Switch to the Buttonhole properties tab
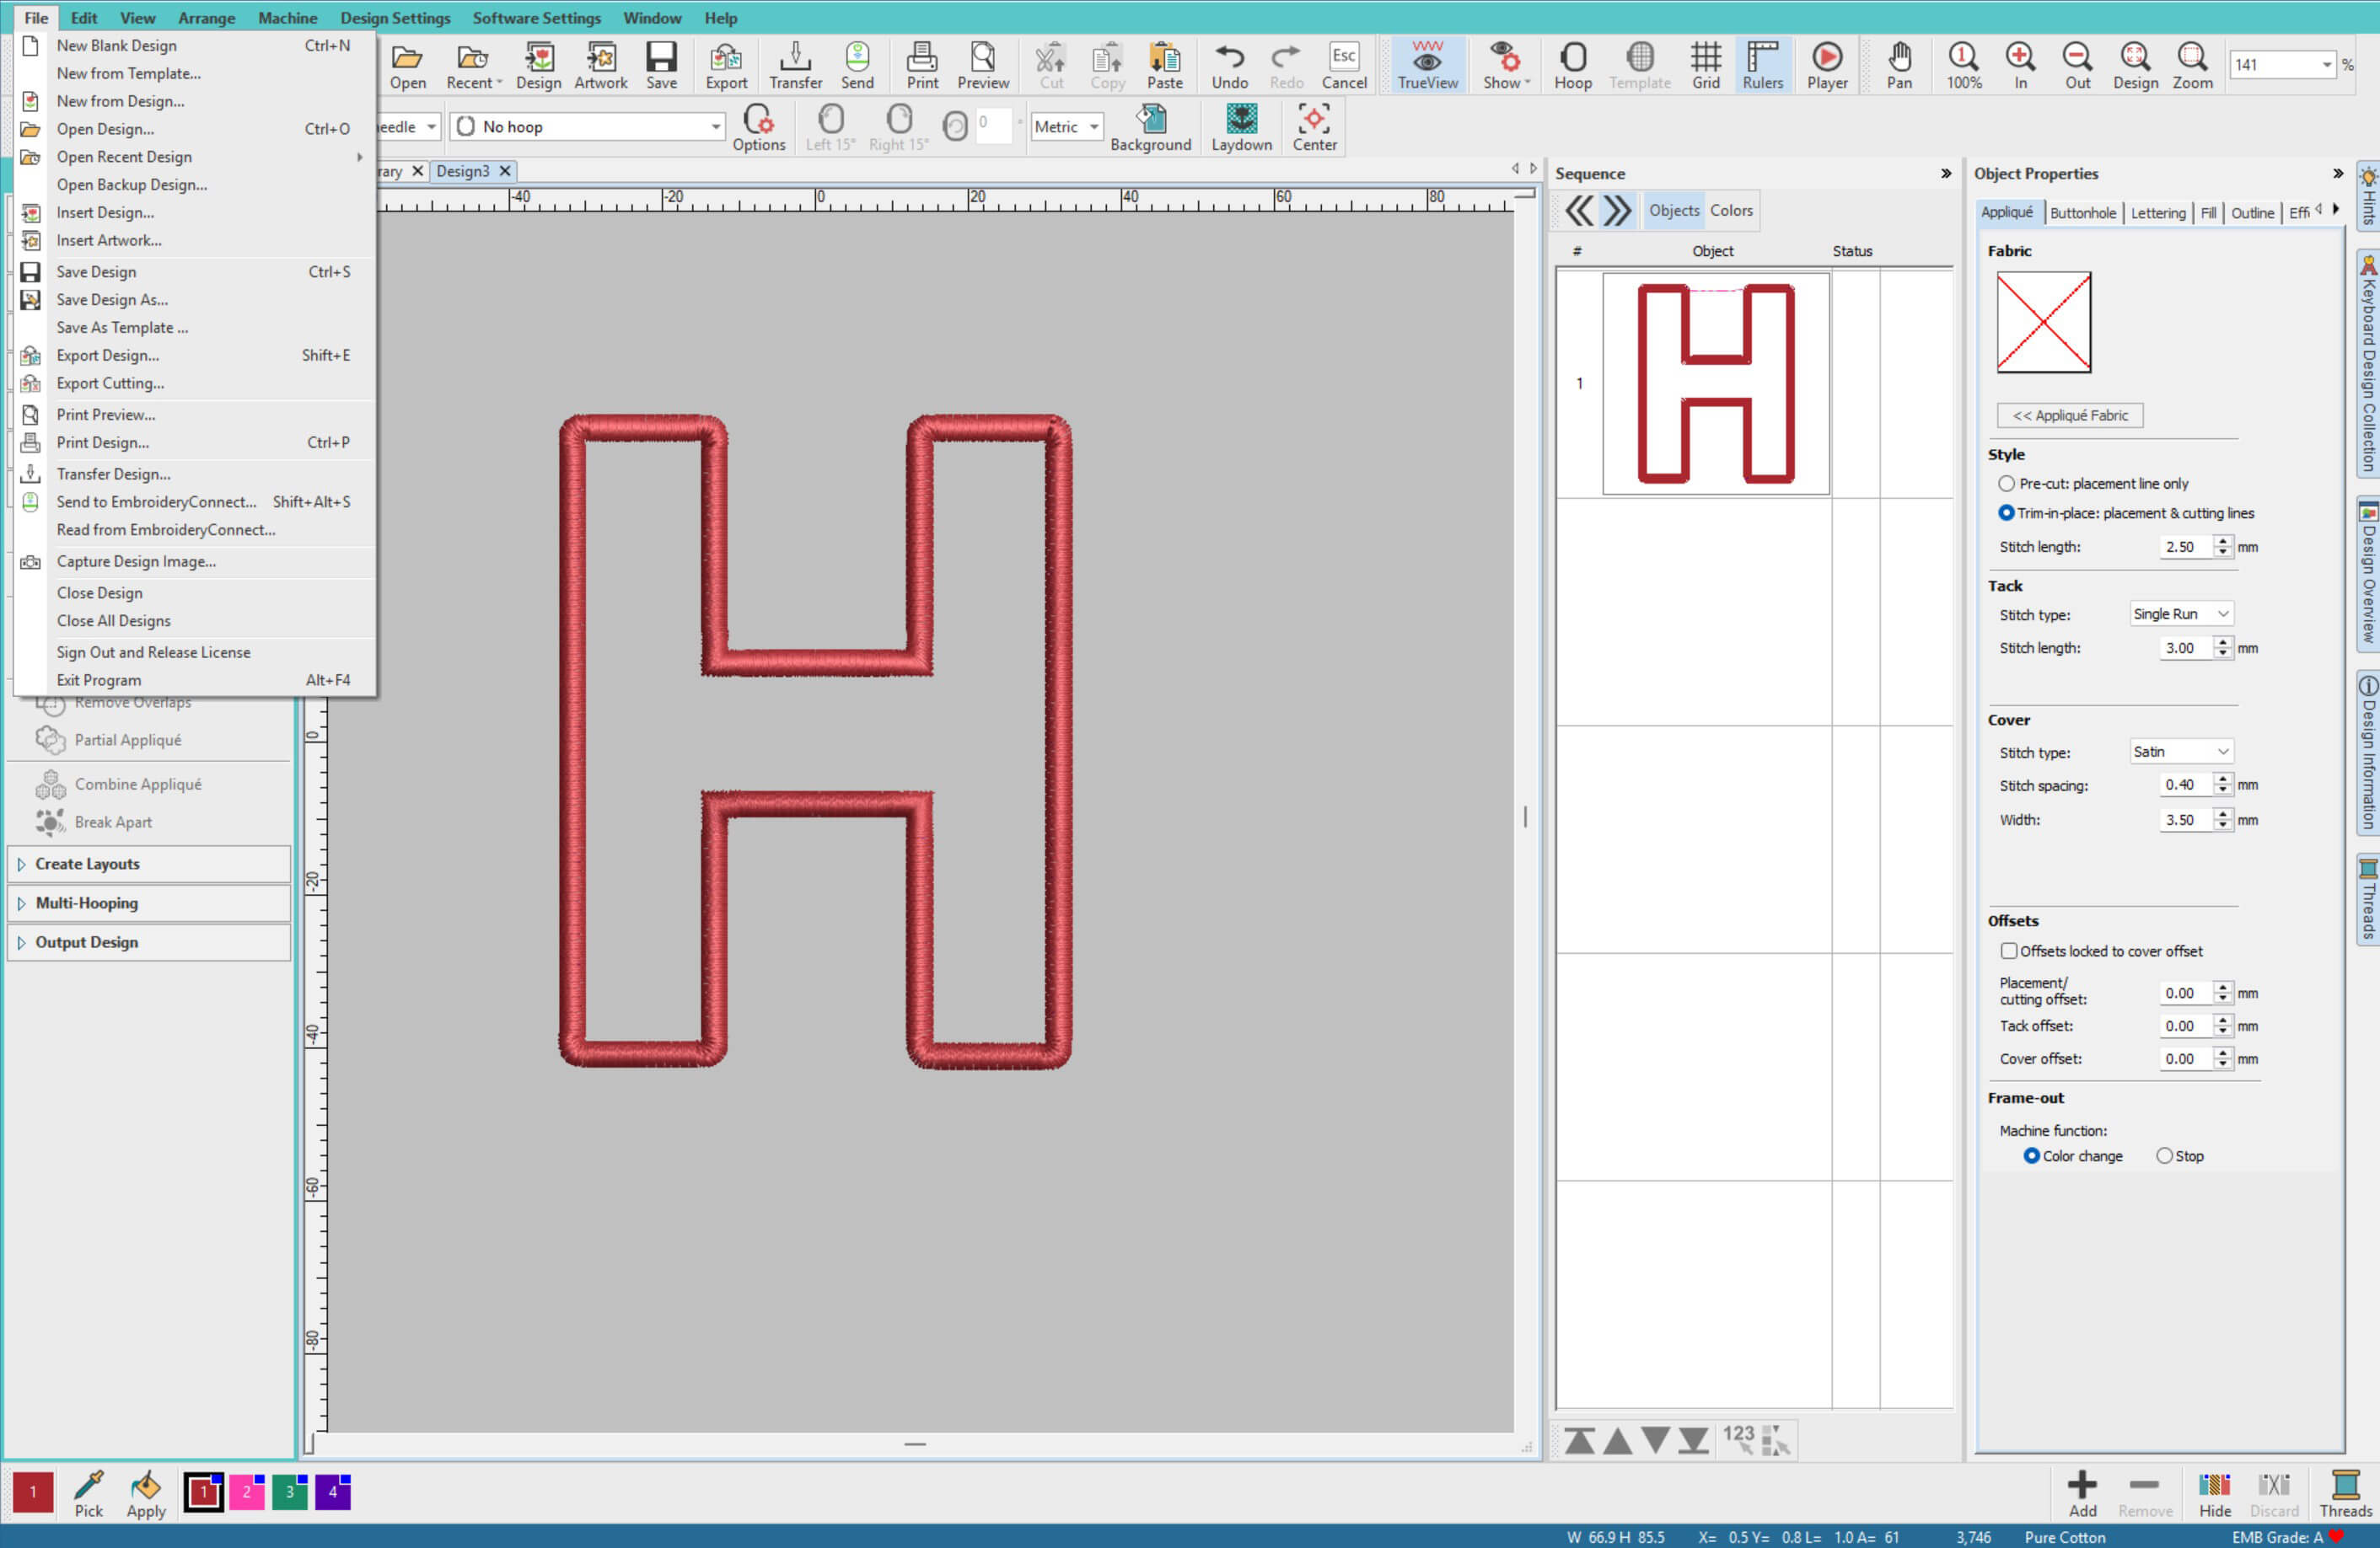Viewport: 2380px width, 1548px height. (2082, 213)
